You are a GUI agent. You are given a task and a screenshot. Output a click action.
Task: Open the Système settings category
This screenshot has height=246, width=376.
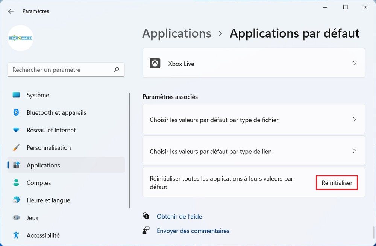[x=38, y=95]
